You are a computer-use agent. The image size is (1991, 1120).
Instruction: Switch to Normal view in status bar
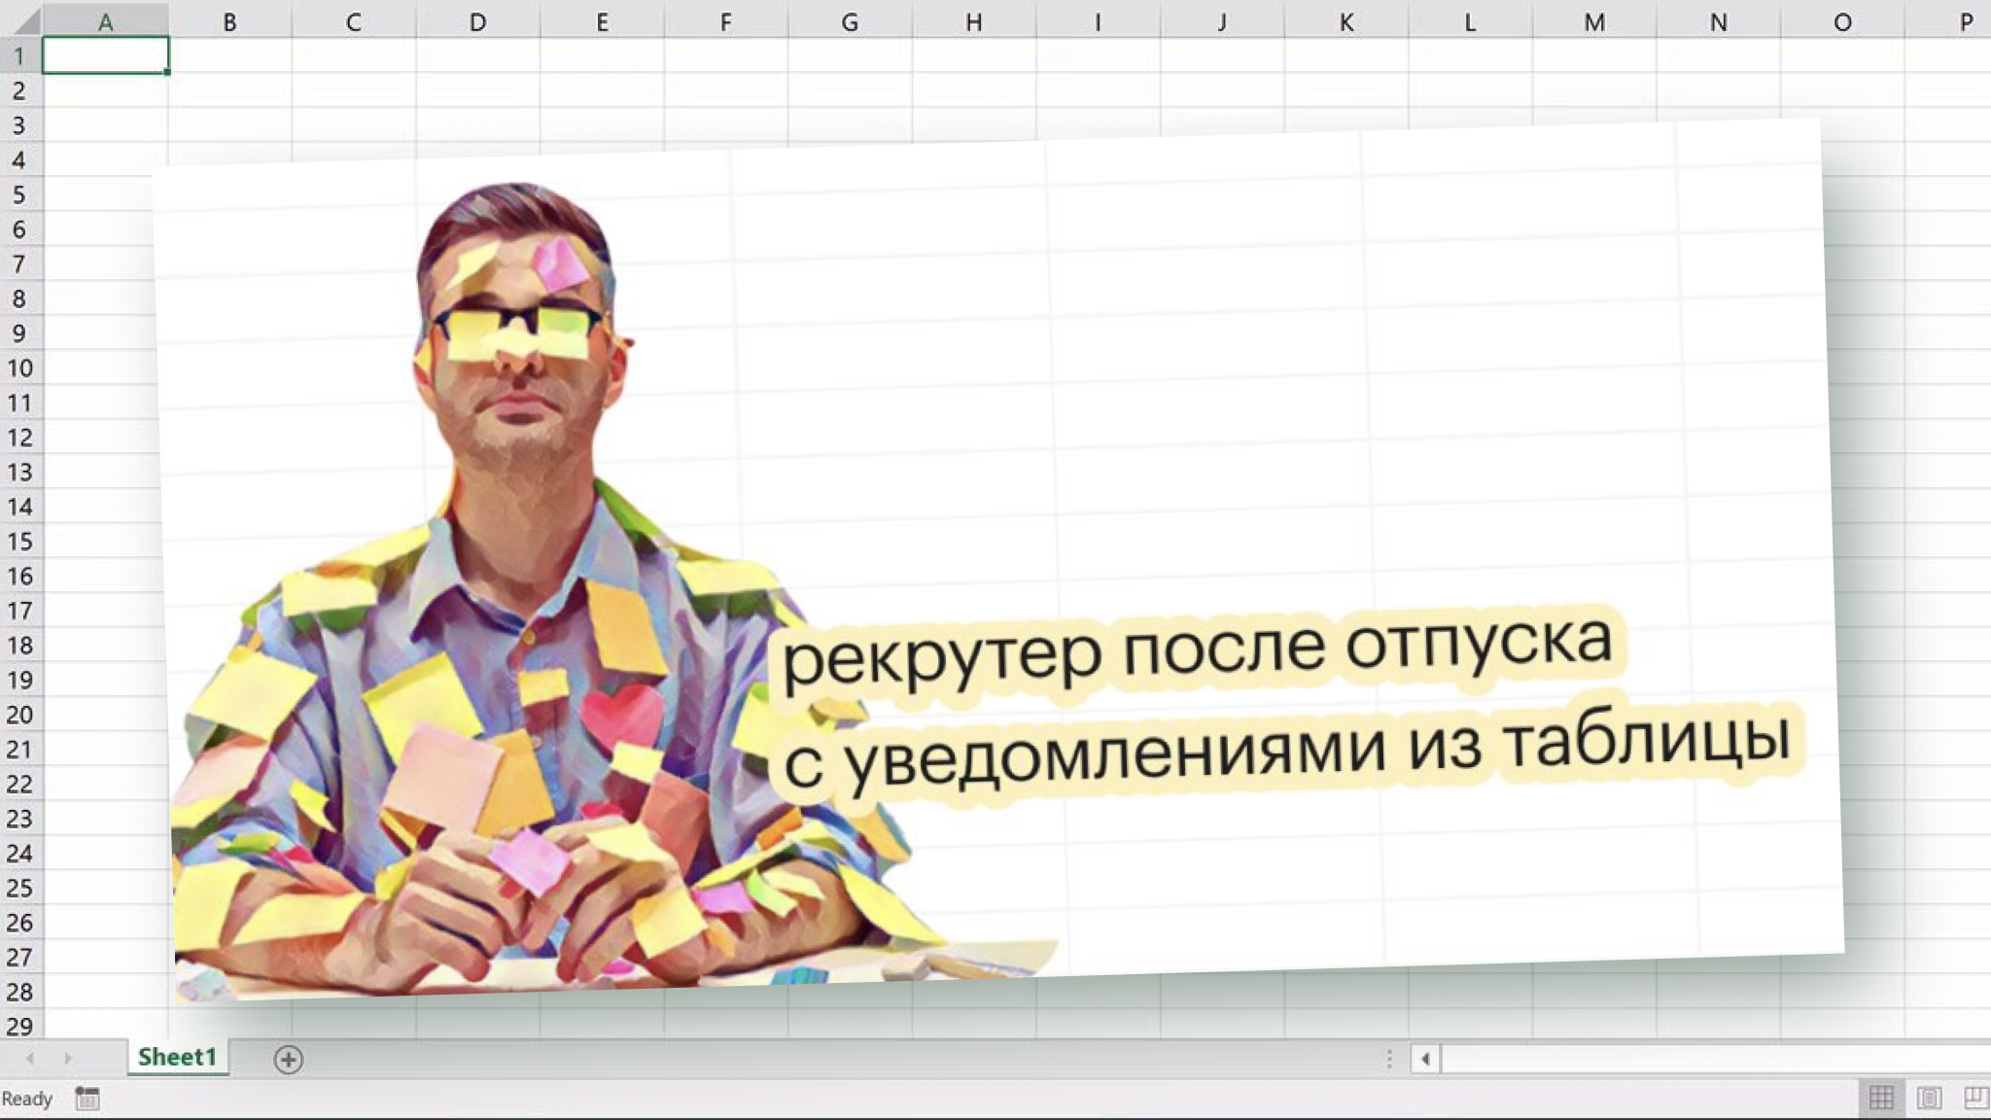[1881, 1099]
